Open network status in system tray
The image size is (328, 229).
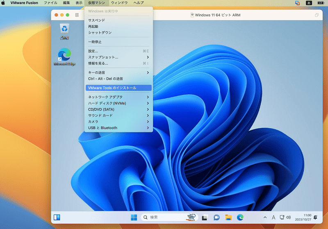[282, 218]
